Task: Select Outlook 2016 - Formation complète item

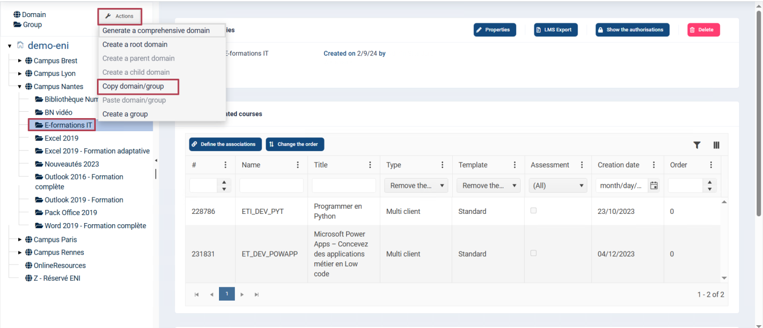Action: (79, 182)
